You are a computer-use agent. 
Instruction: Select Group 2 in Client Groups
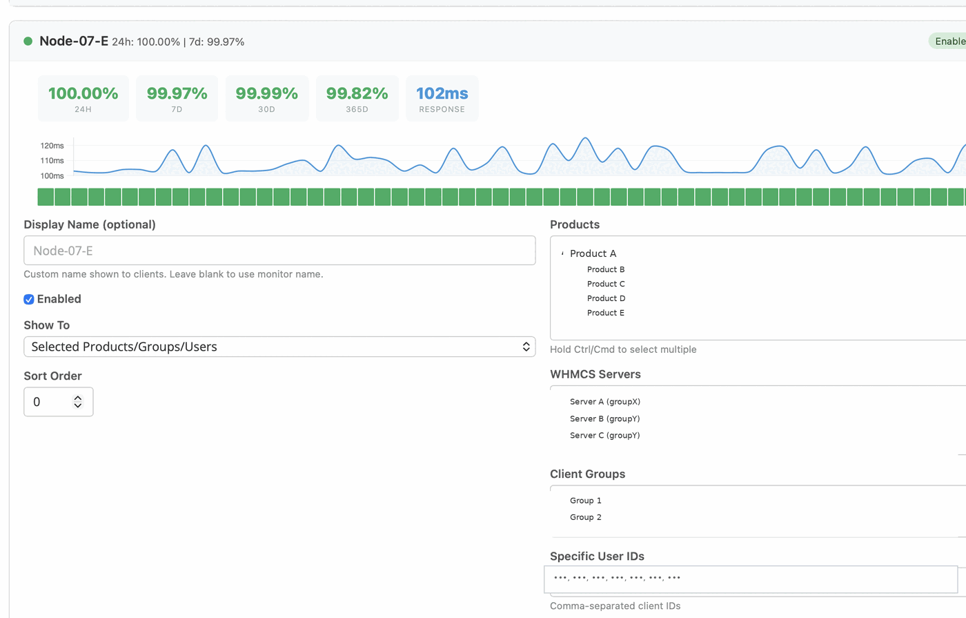pyautogui.click(x=586, y=517)
